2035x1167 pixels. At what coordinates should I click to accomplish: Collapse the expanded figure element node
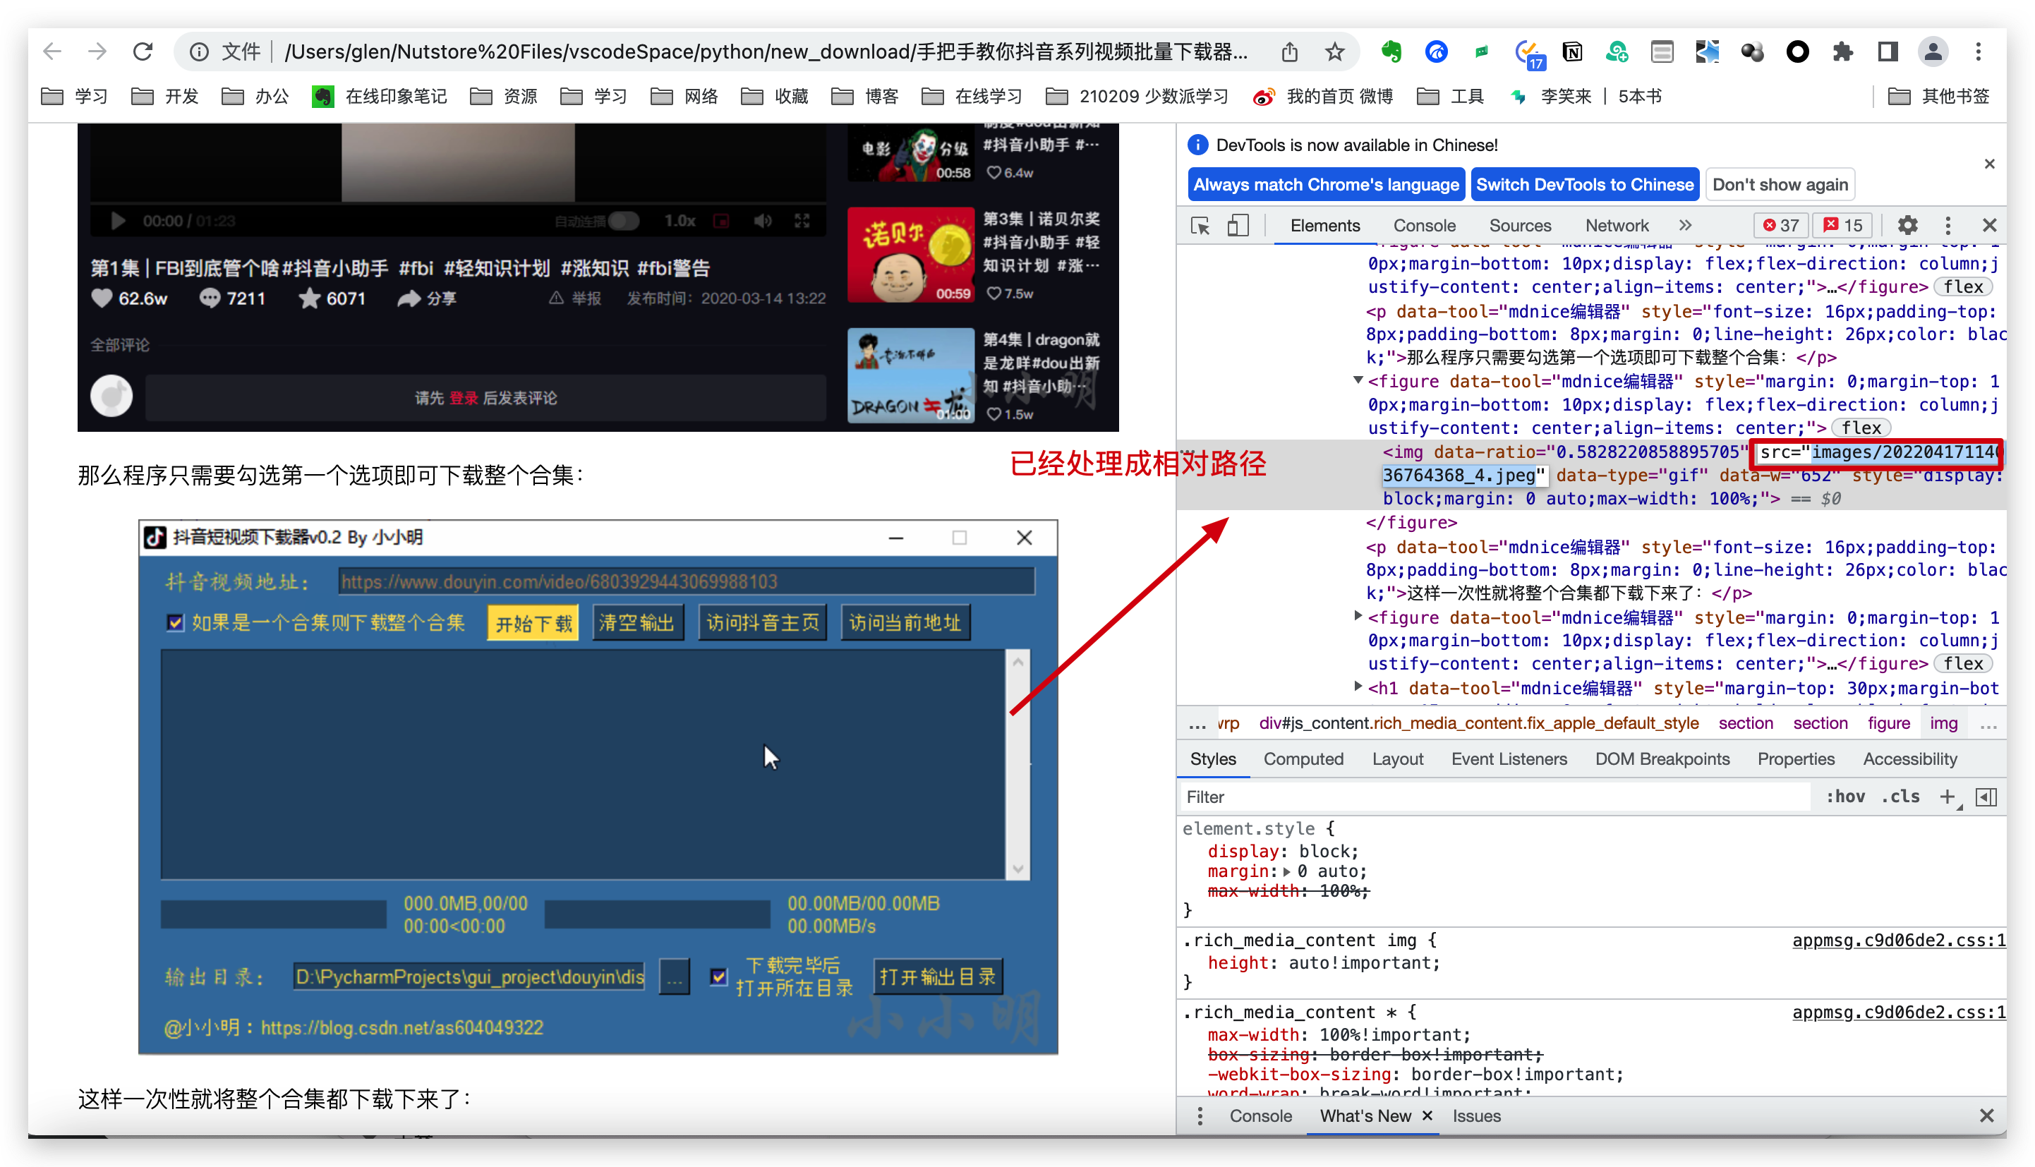point(1358,381)
